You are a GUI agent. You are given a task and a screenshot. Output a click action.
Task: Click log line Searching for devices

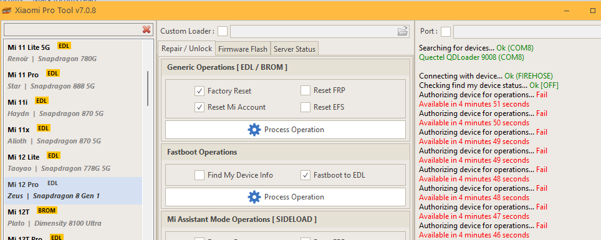pyautogui.click(x=476, y=48)
